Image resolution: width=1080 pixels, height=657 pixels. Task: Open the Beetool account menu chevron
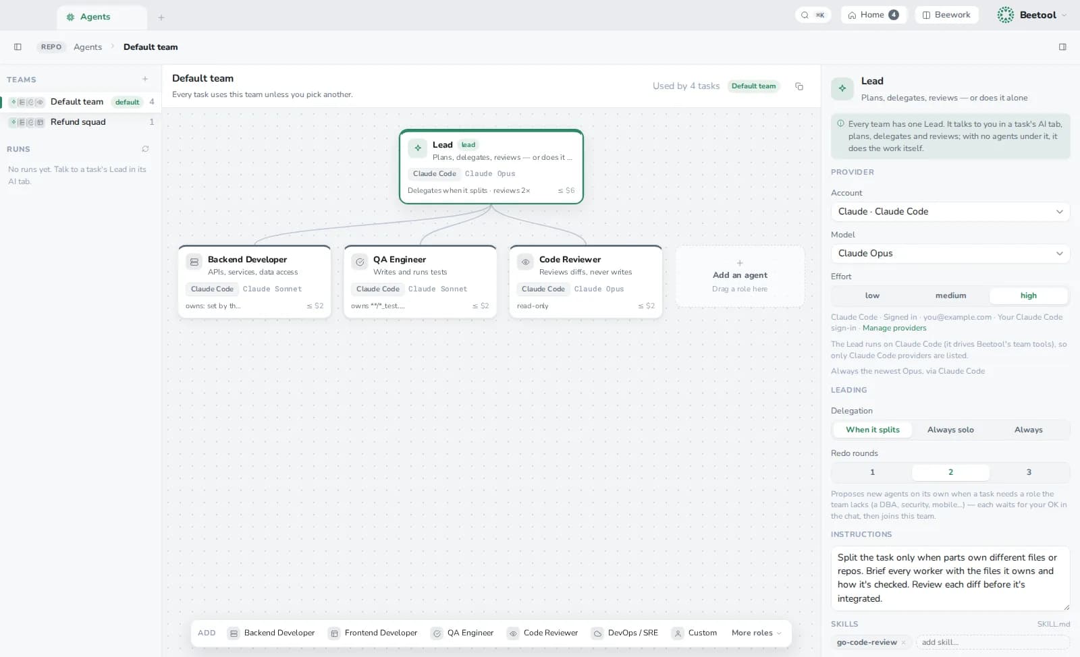(x=1064, y=16)
